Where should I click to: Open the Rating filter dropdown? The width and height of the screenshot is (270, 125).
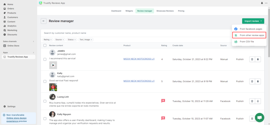click(48, 39)
